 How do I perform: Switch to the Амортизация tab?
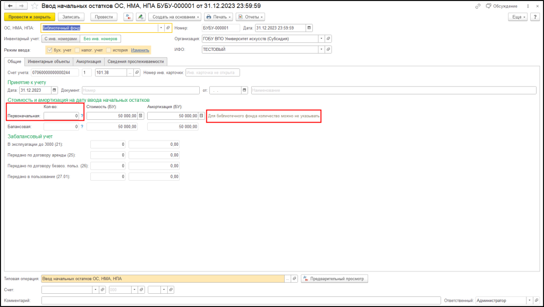click(x=88, y=62)
